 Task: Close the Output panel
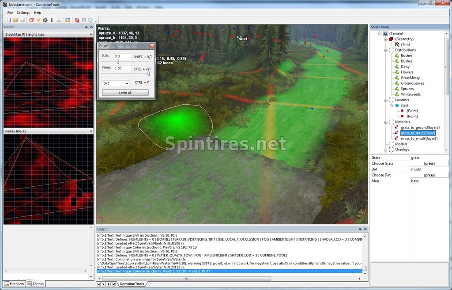(x=365, y=229)
